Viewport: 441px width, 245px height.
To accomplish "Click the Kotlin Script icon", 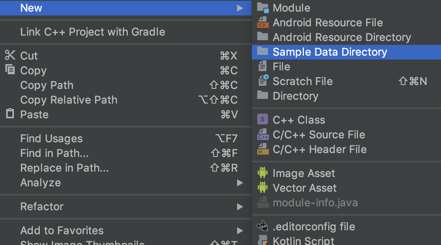I will click(x=263, y=240).
